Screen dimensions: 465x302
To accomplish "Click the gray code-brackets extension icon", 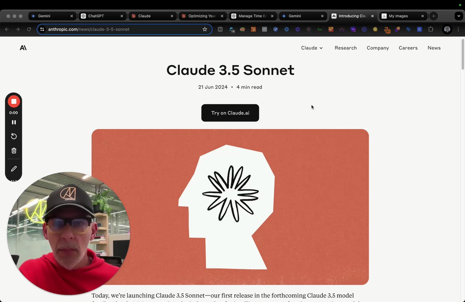I will click(x=264, y=29).
